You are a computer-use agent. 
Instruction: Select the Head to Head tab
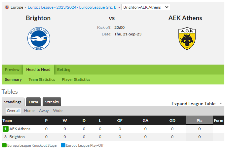(38, 70)
